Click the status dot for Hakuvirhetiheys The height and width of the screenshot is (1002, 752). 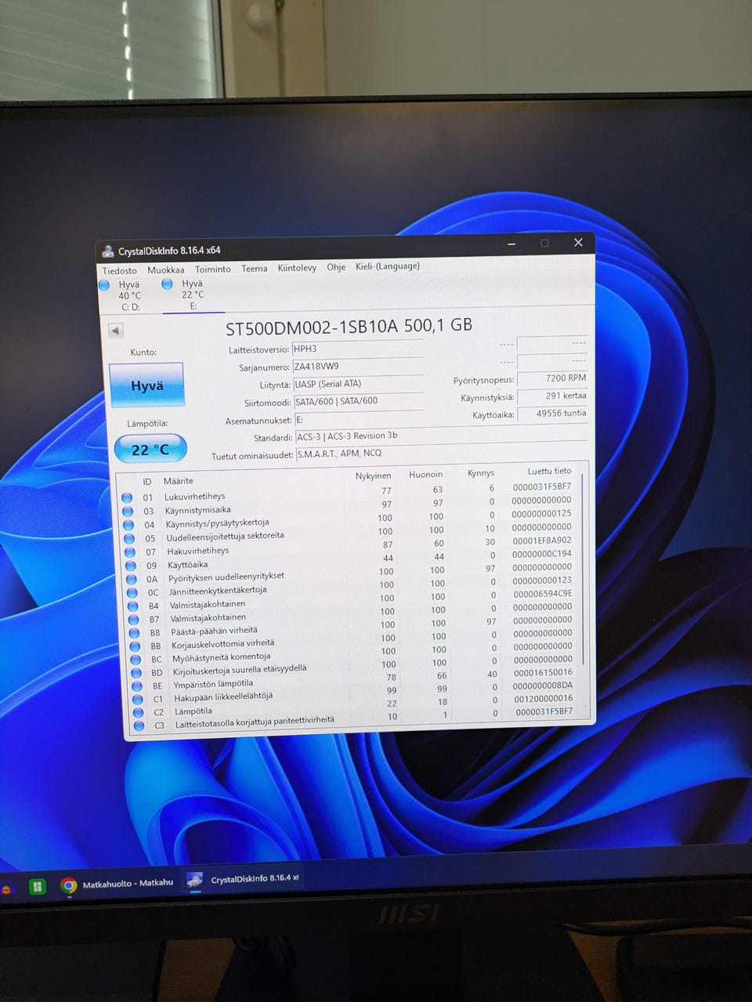[130, 552]
